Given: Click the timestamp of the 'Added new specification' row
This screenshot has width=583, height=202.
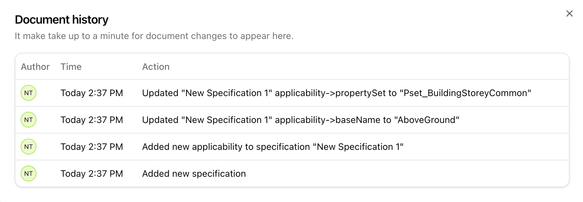Looking at the screenshot, I should (x=91, y=174).
